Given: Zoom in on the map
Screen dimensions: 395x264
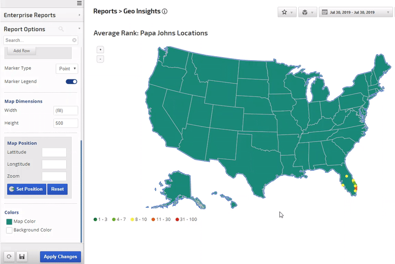Looking at the screenshot, I should tap(100, 50).
